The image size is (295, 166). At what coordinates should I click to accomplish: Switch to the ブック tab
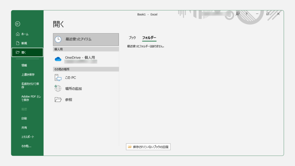coord(132,38)
